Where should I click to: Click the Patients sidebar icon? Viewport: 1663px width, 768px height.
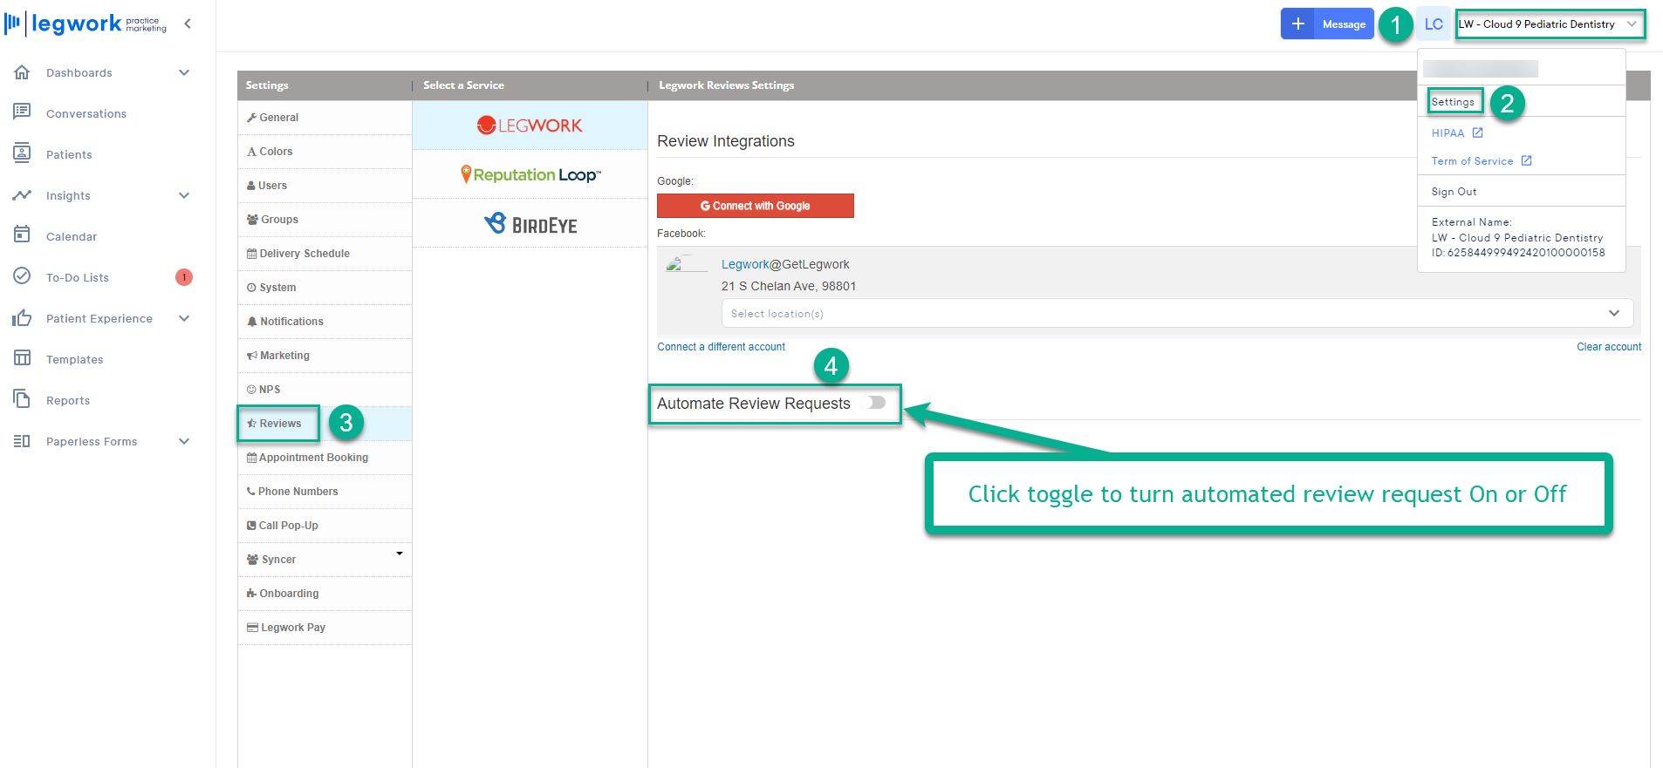[x=22, y=153]
